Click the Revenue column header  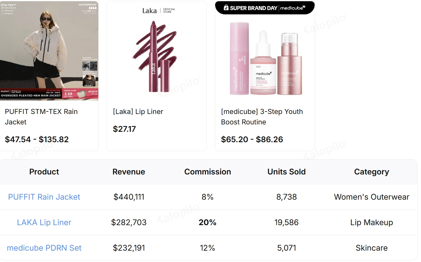[x=129, y=172]
